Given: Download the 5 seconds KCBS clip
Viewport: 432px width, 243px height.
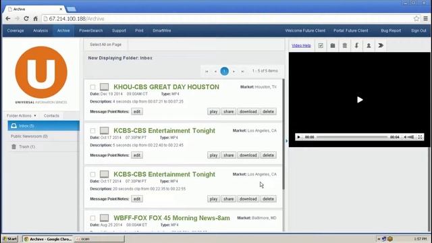Looking at the screenshot, I should click(248, 155).
